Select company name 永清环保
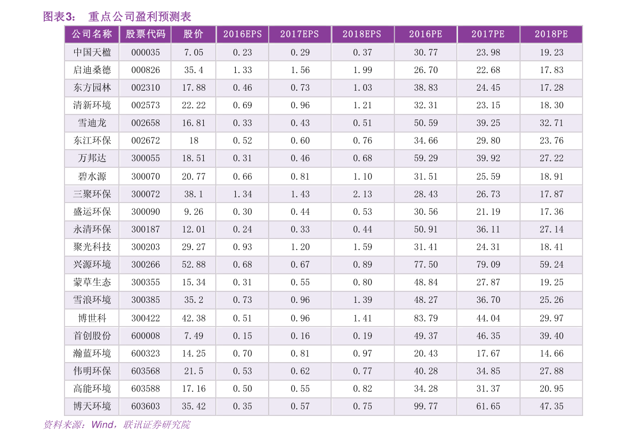The width and height of the screenshot is (635, 441). point(92,229)
